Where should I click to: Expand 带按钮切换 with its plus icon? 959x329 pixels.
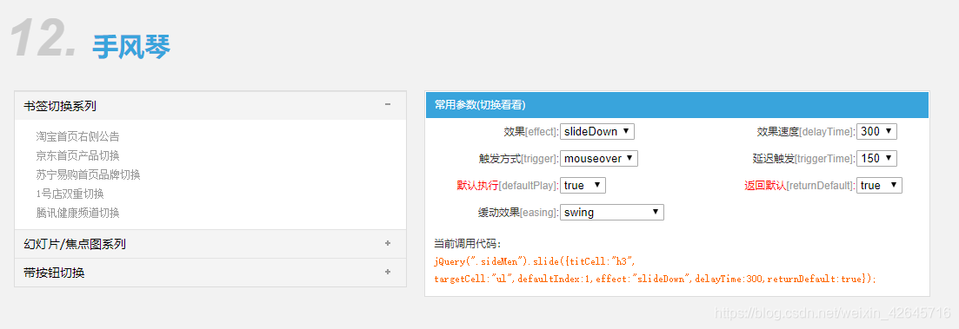pos(387,272)
